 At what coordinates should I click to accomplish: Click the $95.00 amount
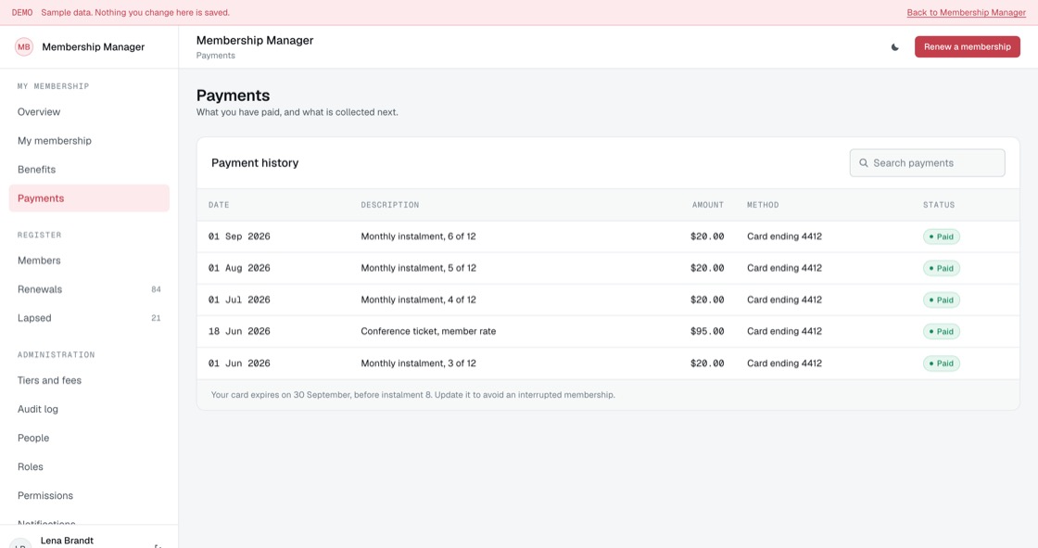tap(707, 331)
